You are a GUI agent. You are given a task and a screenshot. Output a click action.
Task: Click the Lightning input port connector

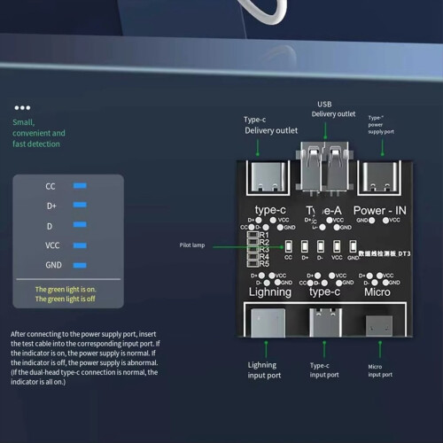pos(268,323)
